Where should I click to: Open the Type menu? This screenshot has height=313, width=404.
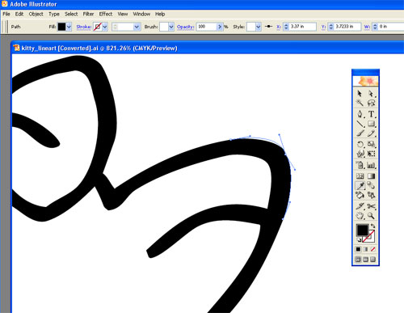[x=54, y=14]
